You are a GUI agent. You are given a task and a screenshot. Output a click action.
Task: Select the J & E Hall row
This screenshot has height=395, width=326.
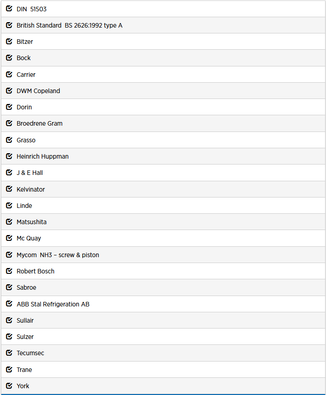(163, 173)
